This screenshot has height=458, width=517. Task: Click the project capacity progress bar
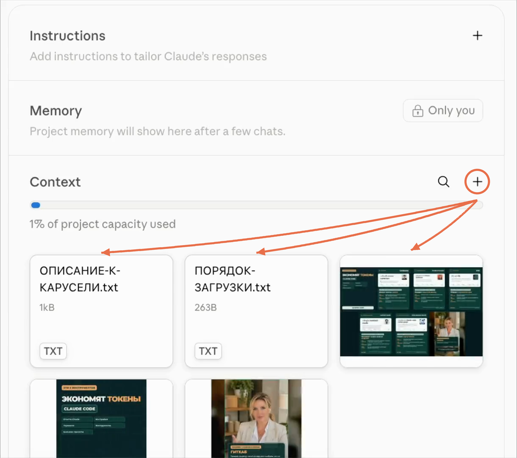[256, 205]
